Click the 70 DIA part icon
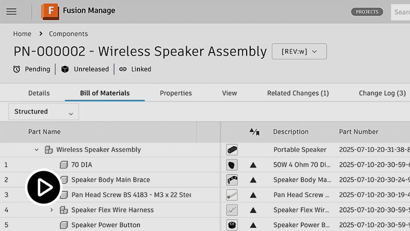The height and width of the screenshot is (231, 410). (x=64, y=165)
